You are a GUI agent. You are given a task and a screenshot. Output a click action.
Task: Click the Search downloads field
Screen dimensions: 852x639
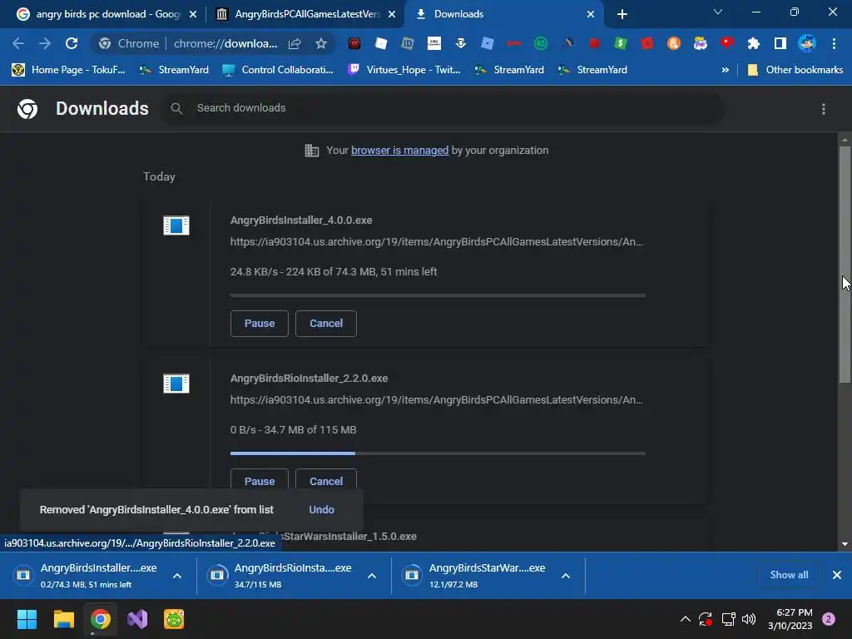pos(443,108)
